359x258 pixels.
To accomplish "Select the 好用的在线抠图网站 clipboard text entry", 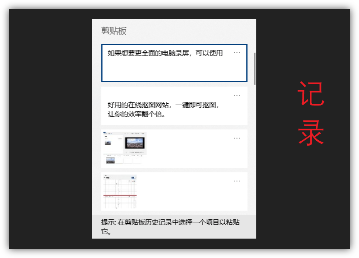I will click(174, 106).
